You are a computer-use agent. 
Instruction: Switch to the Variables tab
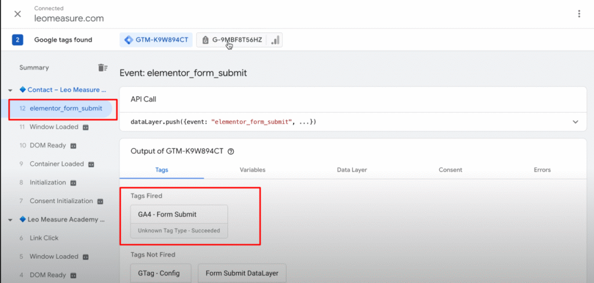tap(252, 170)
